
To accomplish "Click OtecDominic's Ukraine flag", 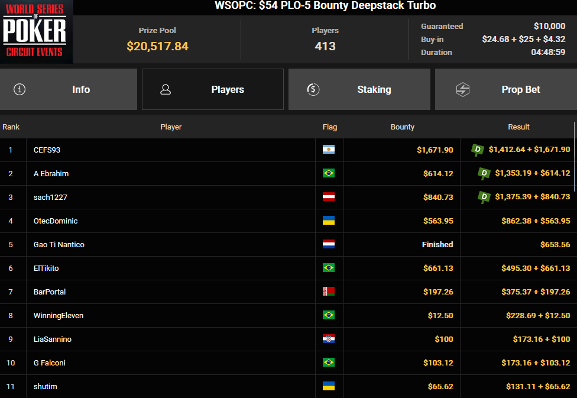I will tap(329, 221).
